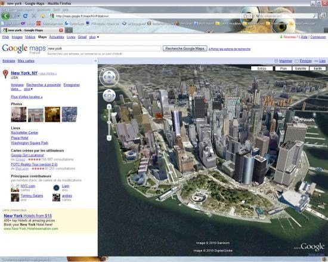
Task: Click the look-around eye in the tilt control
Action: tap(109, 77)
